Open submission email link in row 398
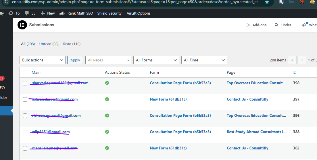The image size is (317, 160). 60,83
